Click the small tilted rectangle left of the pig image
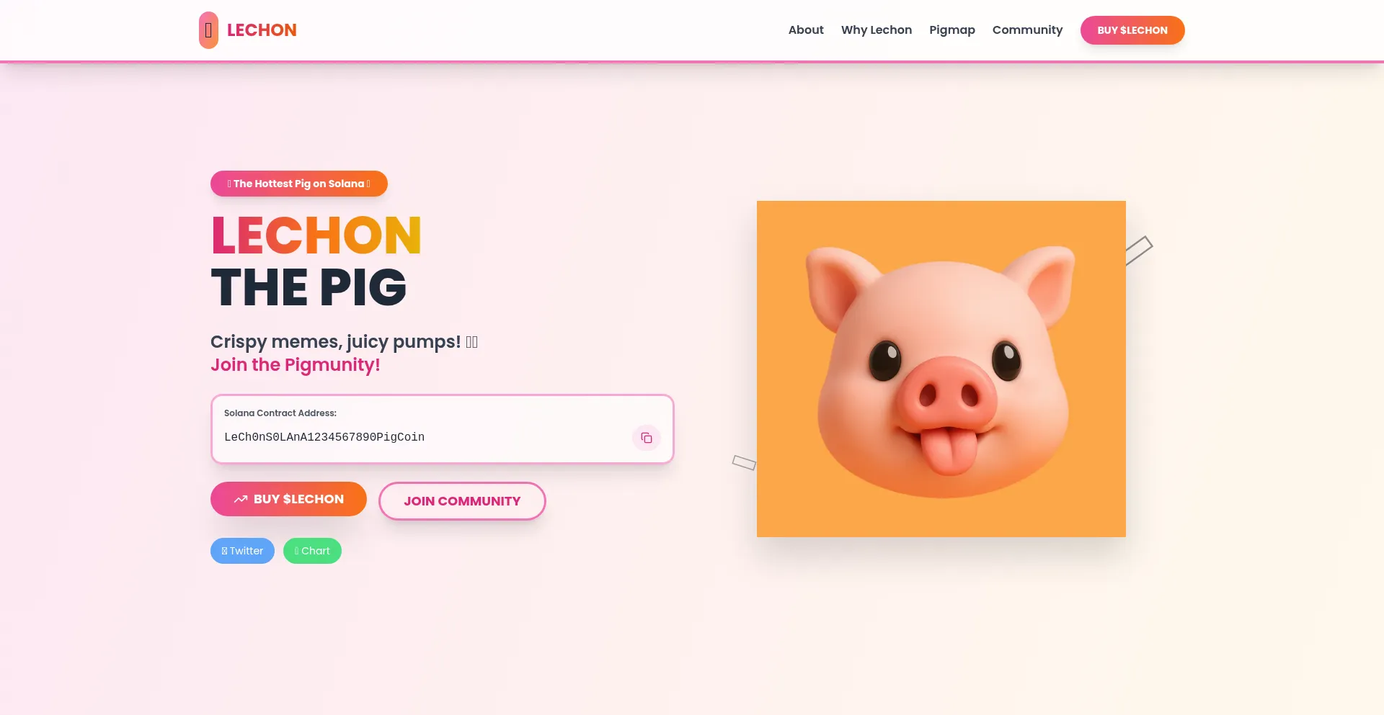 click(x=744, y=462)
